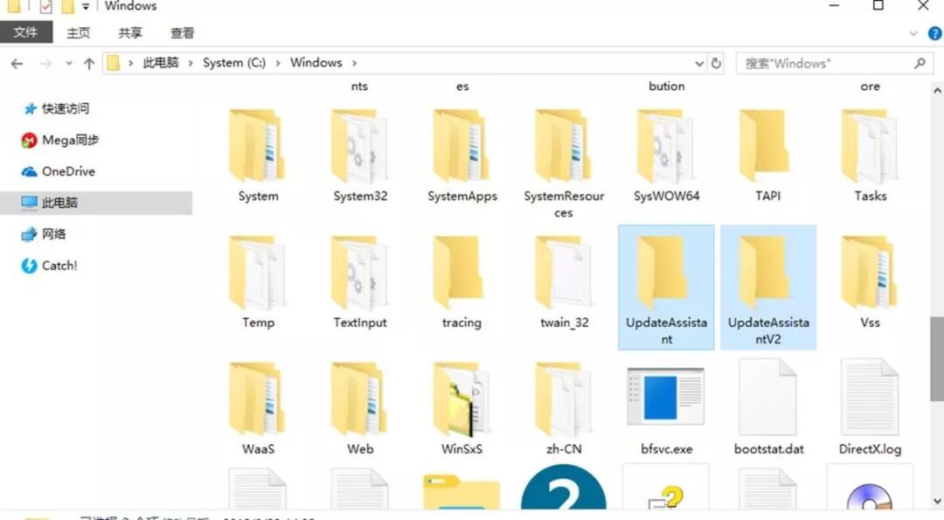Select the bfsvc.exe file
The image size is (944, 520).
(666, 409)
